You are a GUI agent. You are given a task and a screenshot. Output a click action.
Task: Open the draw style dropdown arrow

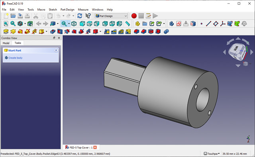pos(25,24)
